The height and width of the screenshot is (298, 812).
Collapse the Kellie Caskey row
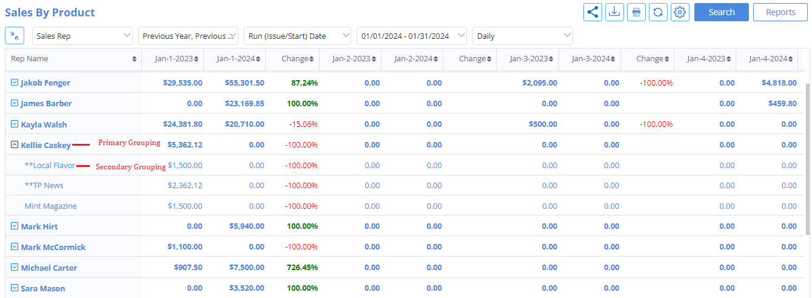click(x=15, y=144)
